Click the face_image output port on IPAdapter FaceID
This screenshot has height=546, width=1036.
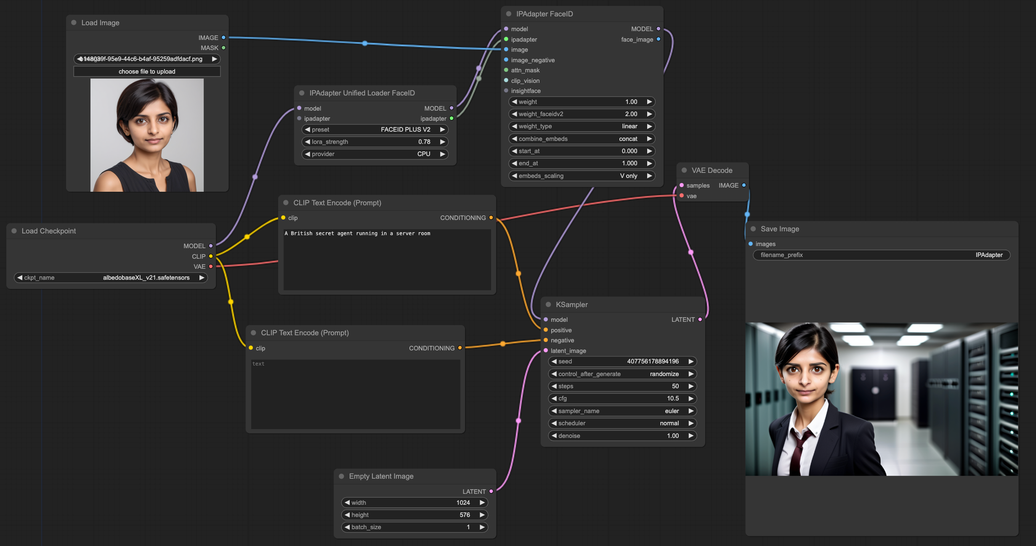coord(659,39)
